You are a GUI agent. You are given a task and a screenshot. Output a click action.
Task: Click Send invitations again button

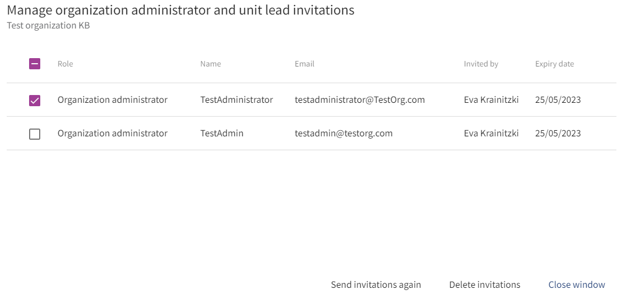coord(376,284)
